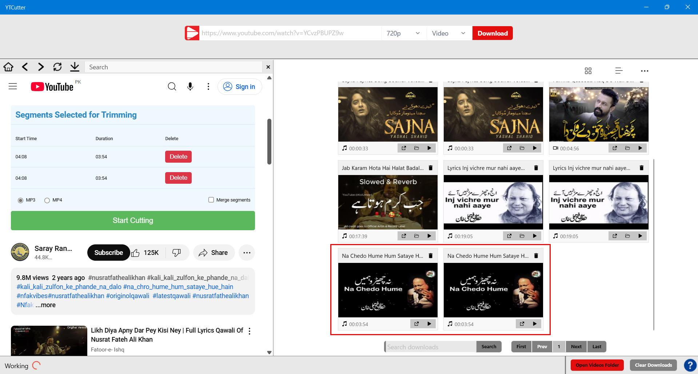This screenshot has width=698, height=374.
Task: Open the Video type dropdown
Action: (x=448, y=33)
